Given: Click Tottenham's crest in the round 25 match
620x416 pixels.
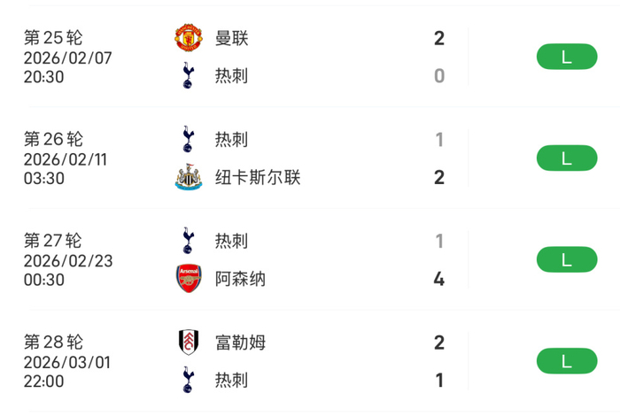Looking at the screenshot, I should coord(188,76).
